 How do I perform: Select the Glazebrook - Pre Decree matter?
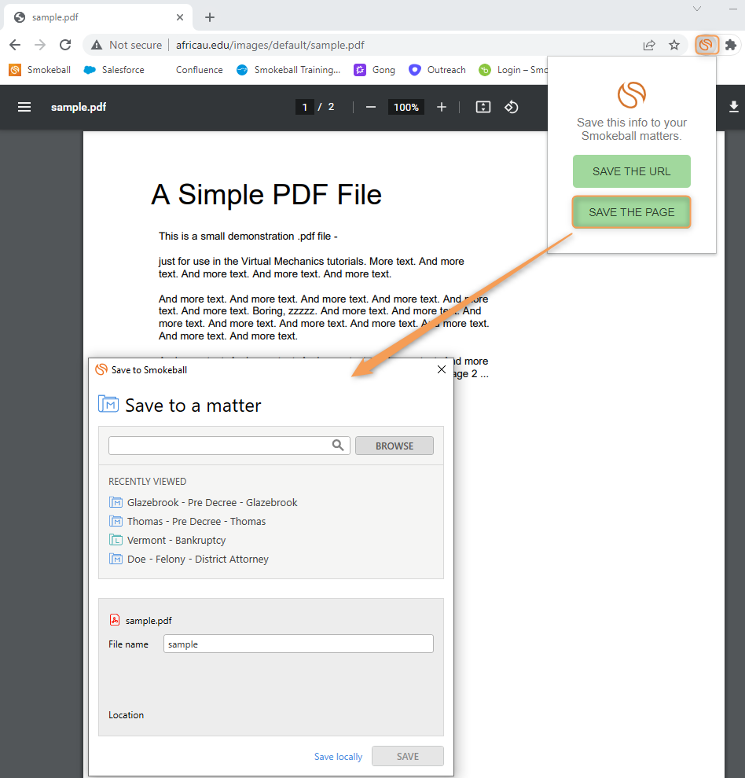click(x=211, y=502)
